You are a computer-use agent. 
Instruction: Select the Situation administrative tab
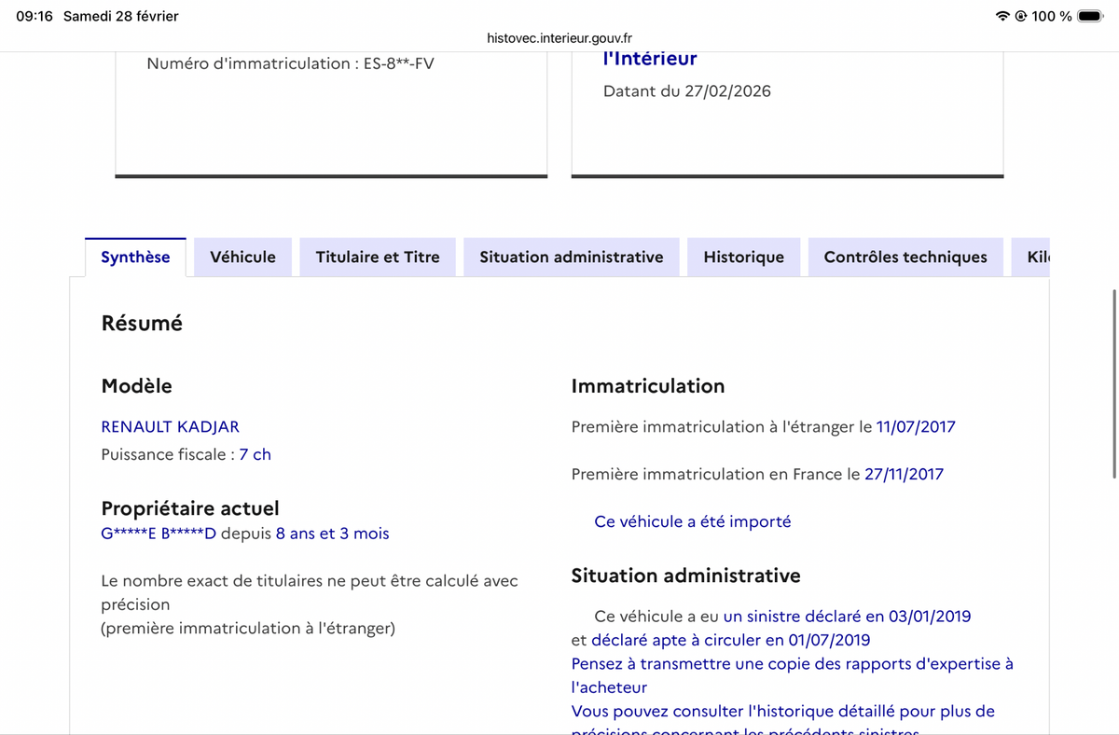(x=572, y=257)
